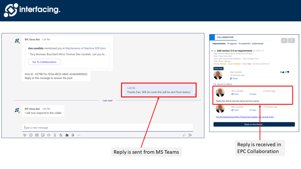This screenshot has height=169, width=301.
Task: Click the 'I will now respond to the collab' message
Action: click(x=43, y=113)
